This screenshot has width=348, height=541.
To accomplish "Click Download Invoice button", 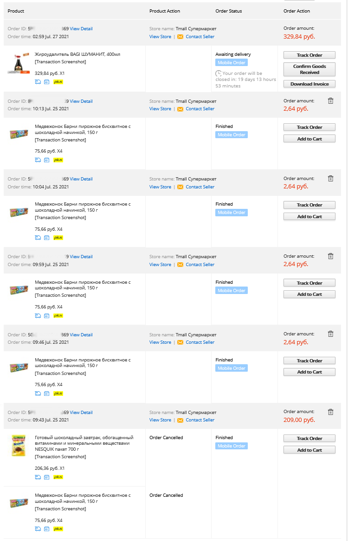I will tap(309, 84).
